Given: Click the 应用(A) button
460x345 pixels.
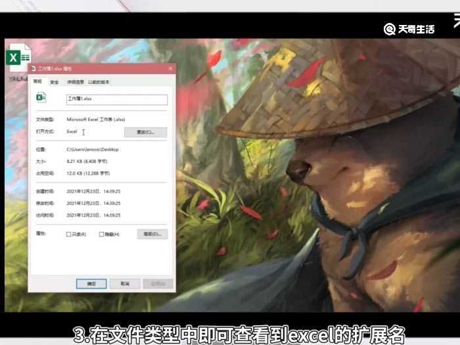Looking at the screenshot, I should point(158,284).
